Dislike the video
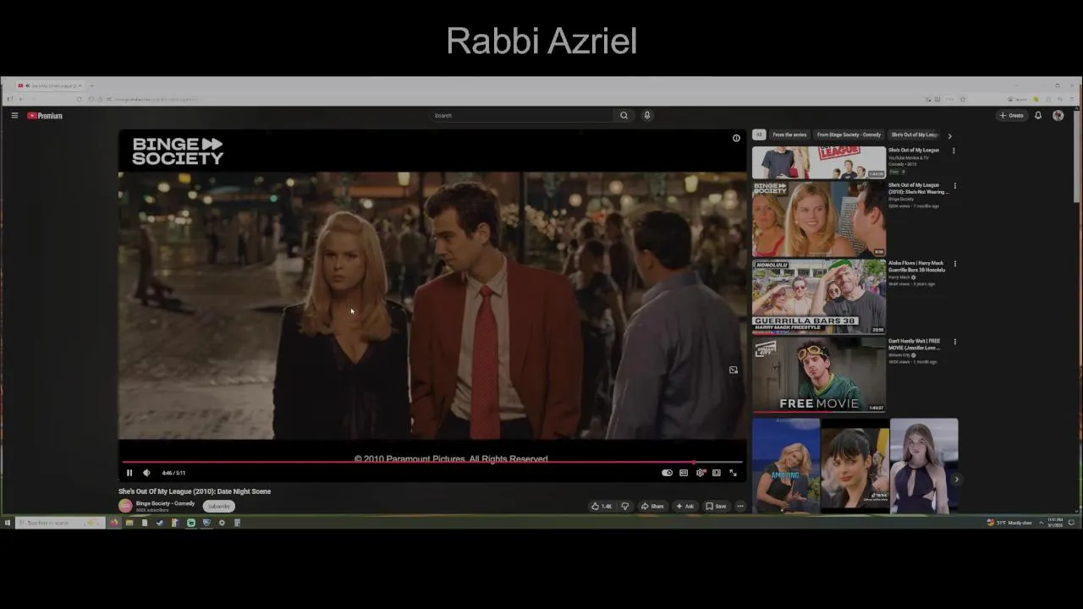This screenshot has width=1083, height=609. tap(625, 506)
